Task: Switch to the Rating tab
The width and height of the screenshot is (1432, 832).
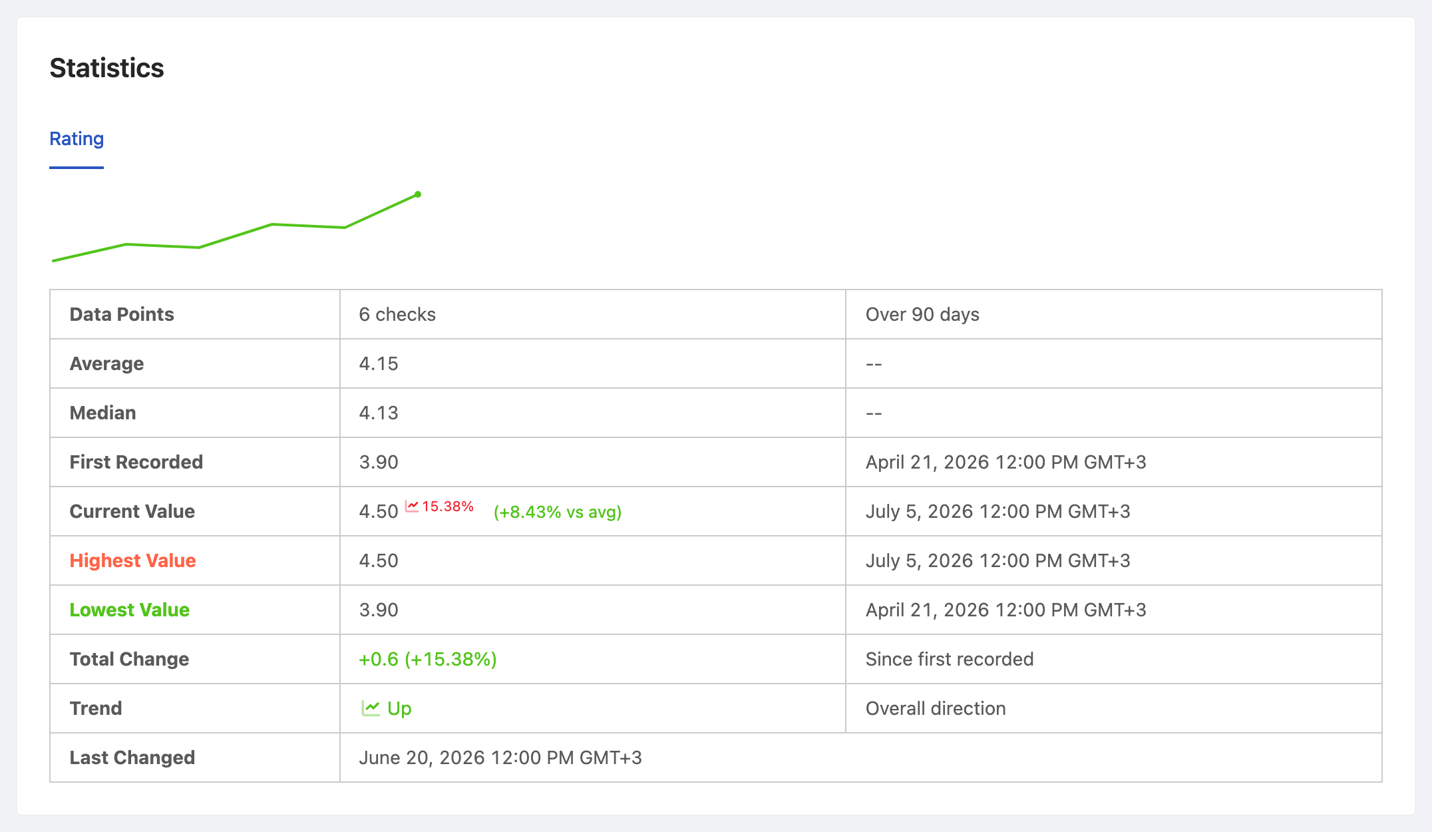Action: [x=77, y=139]
